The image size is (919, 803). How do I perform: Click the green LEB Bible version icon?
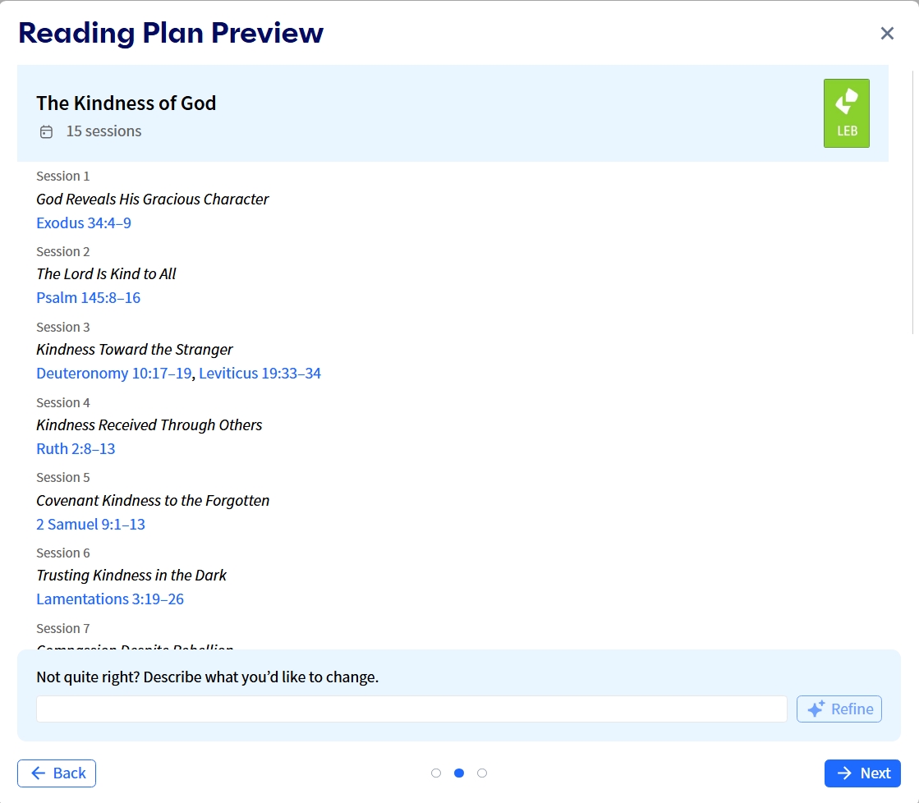[847, 113]
